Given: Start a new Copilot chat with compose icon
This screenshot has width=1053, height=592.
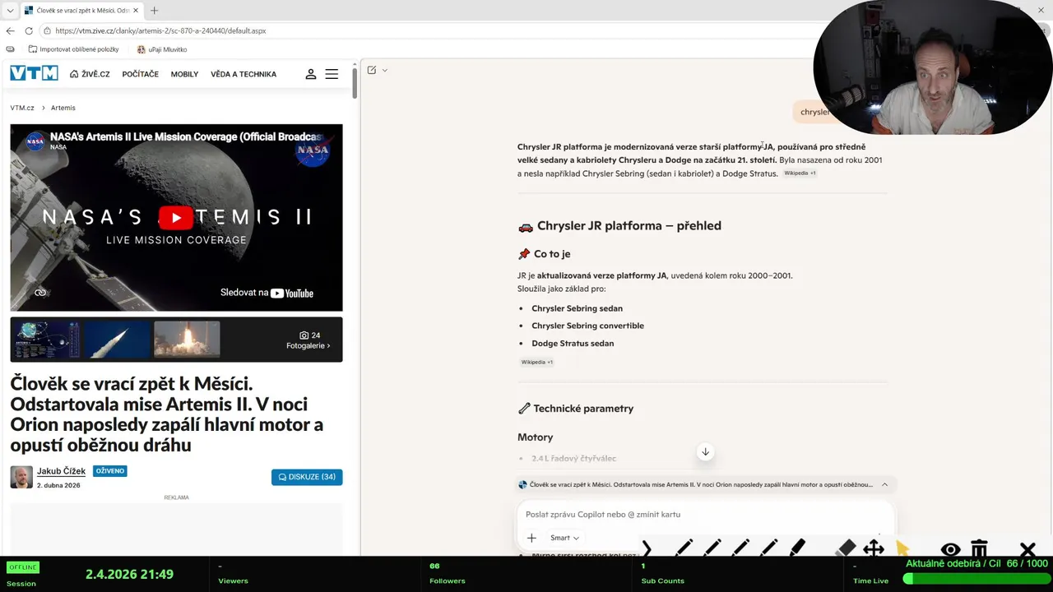Looking at the screenshot, I should [x=372, y=70].
